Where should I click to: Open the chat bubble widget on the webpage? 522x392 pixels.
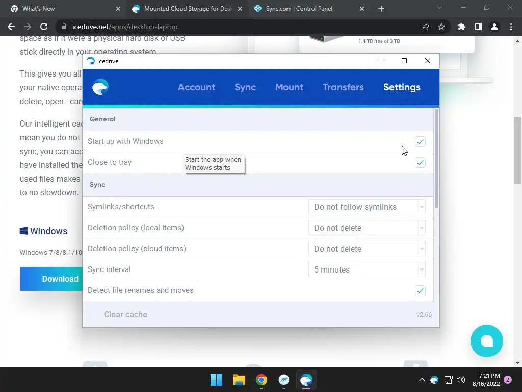487,341
